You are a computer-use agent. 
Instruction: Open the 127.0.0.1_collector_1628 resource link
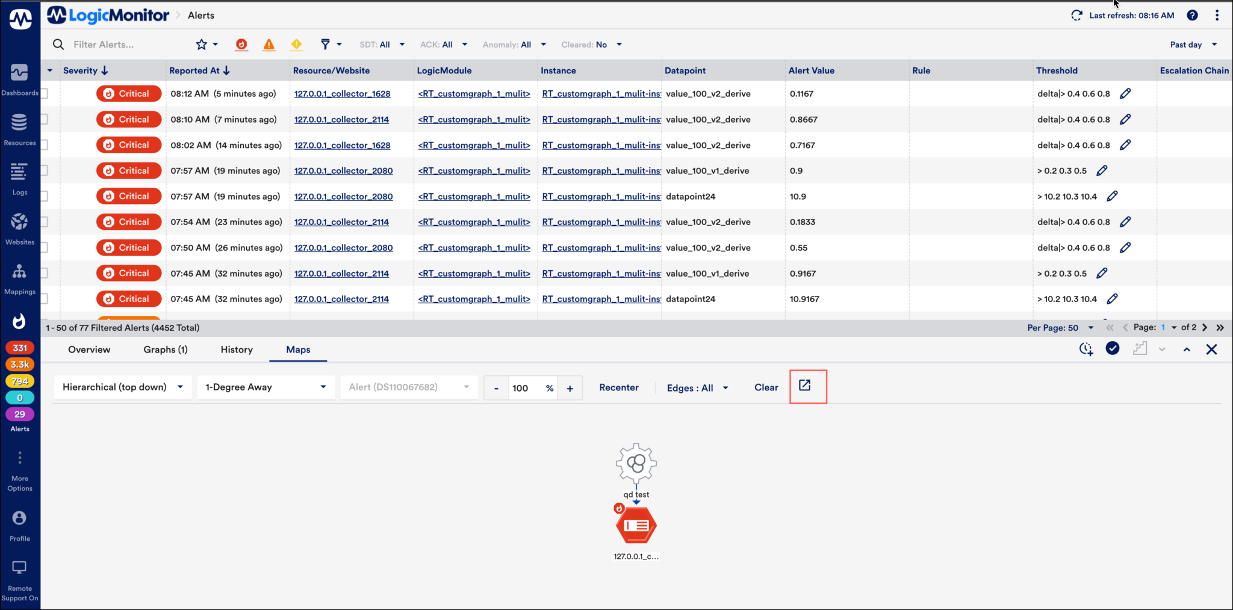pos(341,93)
